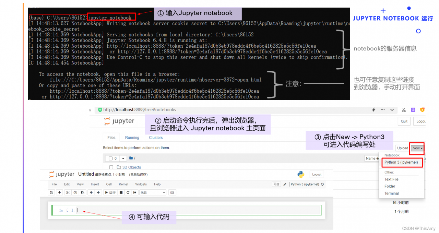Open command palette keyboard icon
Viewport: 439px width, 233px height.
click(x=172, y=193)
